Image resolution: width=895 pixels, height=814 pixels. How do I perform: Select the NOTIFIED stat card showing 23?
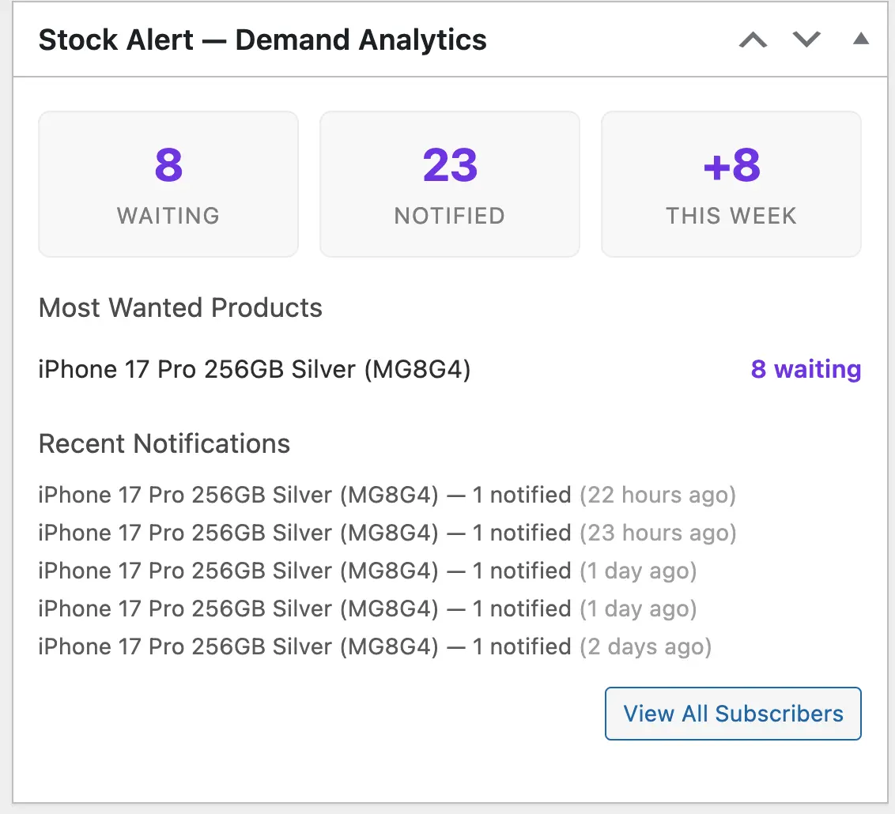[449, 183]
